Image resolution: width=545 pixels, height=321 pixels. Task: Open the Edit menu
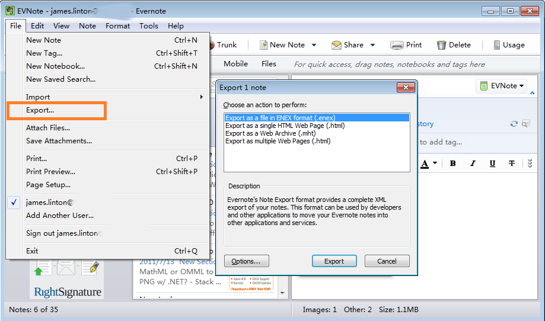click(x=37, y=25)
